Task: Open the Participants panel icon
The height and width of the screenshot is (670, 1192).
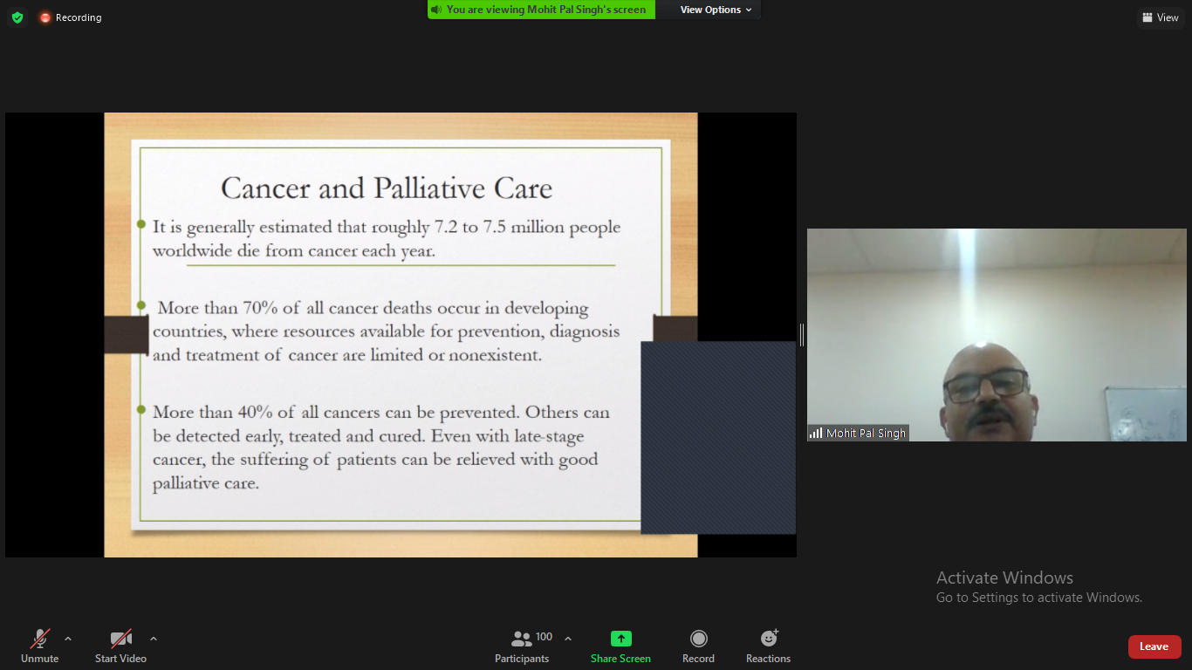Action: pos(522,639)
